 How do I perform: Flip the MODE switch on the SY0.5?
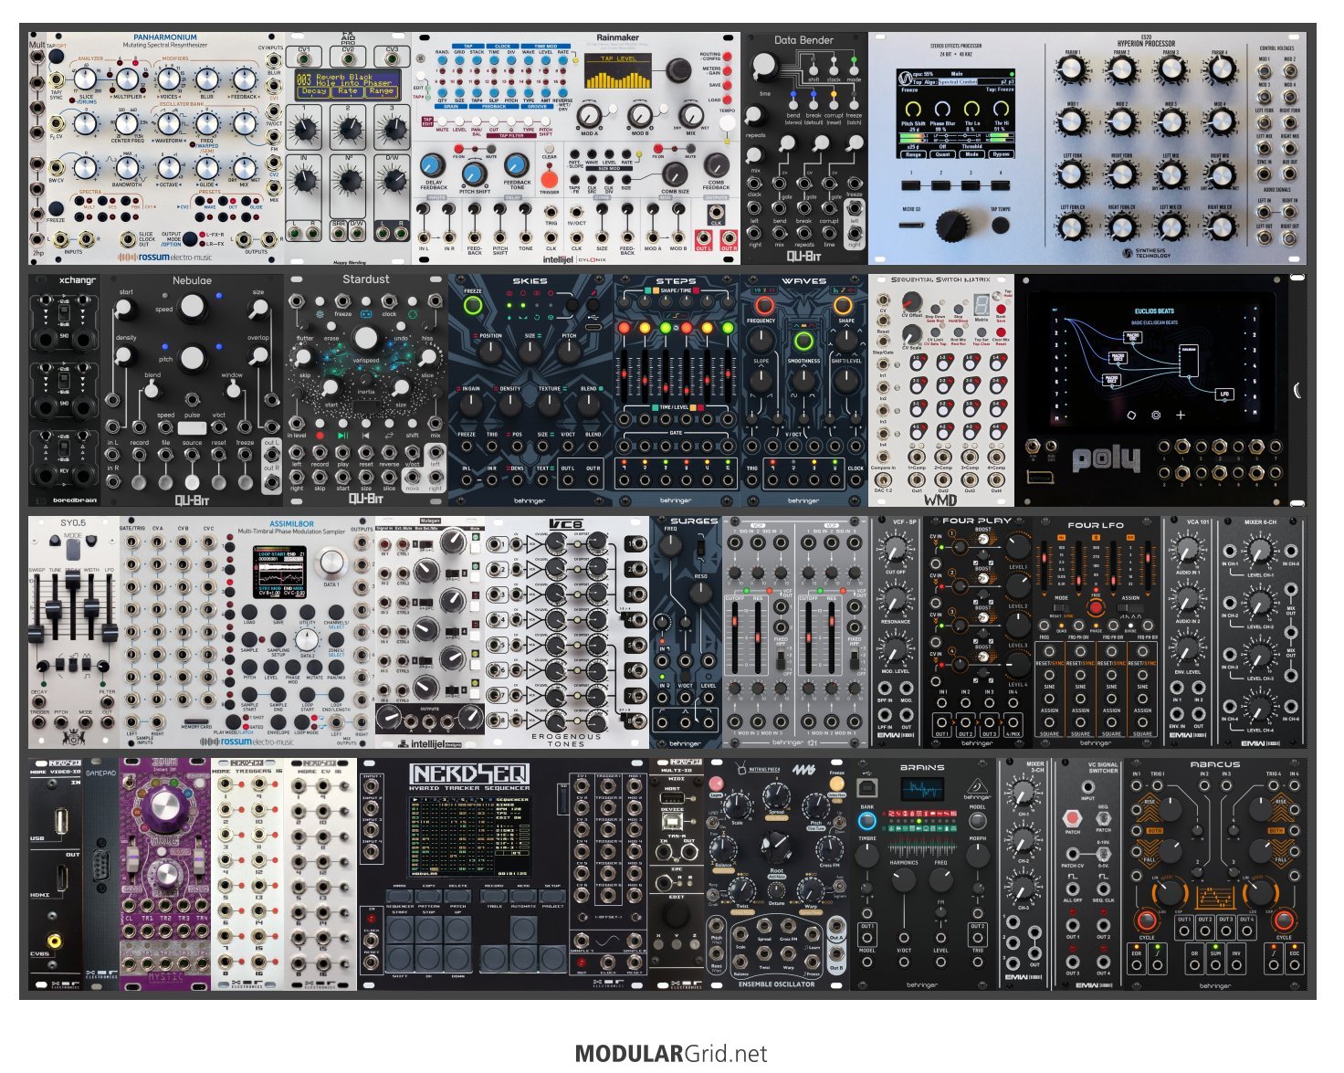pos(74,549)
